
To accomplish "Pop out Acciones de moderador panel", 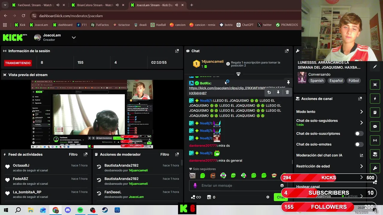I will (x=177, y=154).
